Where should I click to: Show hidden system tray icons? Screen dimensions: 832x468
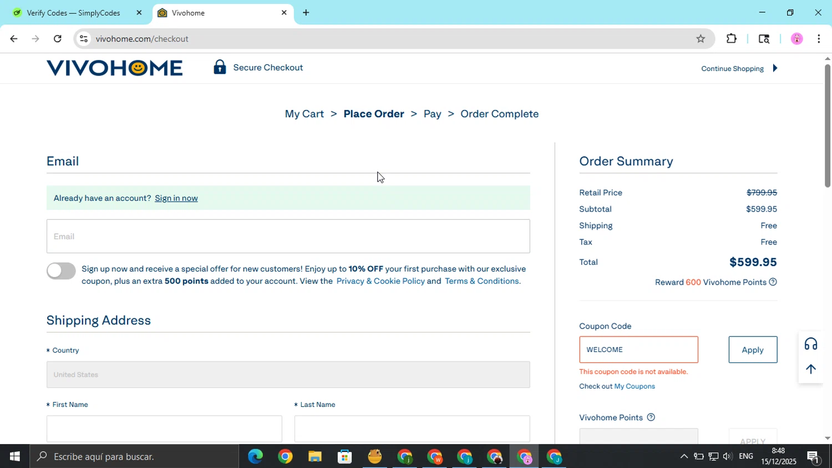coord(684,456)
